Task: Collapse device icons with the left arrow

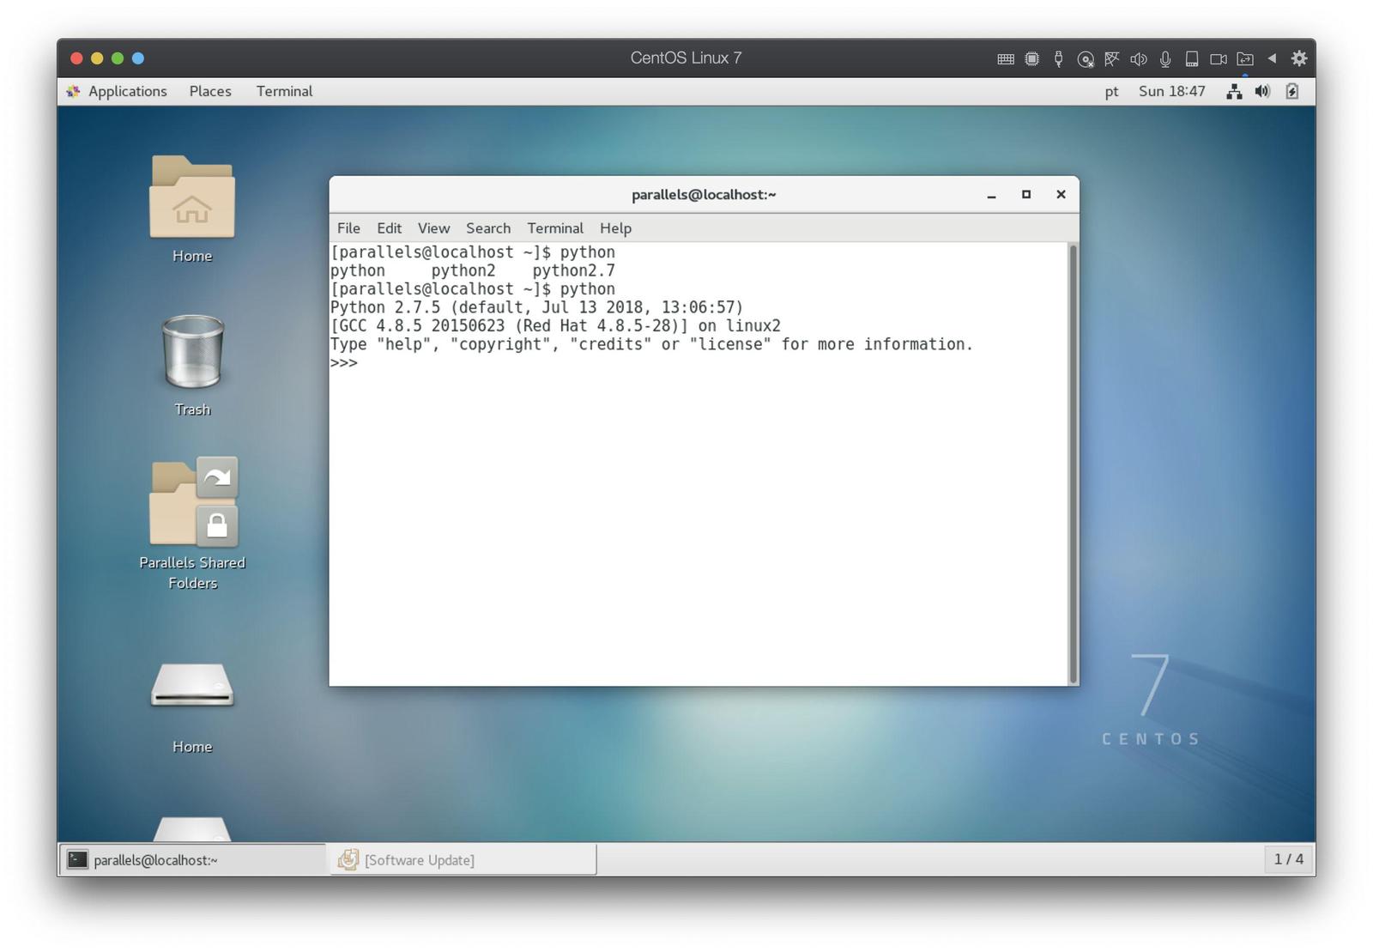Action: tap(1272, 58)
